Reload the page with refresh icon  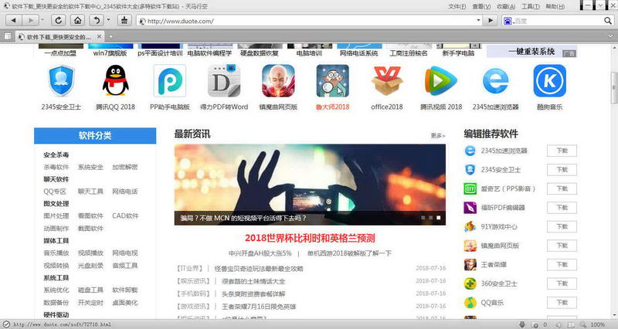pyautogui.click(x=59, y=21)
